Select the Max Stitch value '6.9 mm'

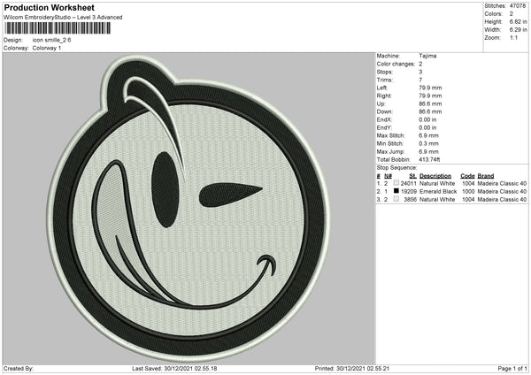428,135
